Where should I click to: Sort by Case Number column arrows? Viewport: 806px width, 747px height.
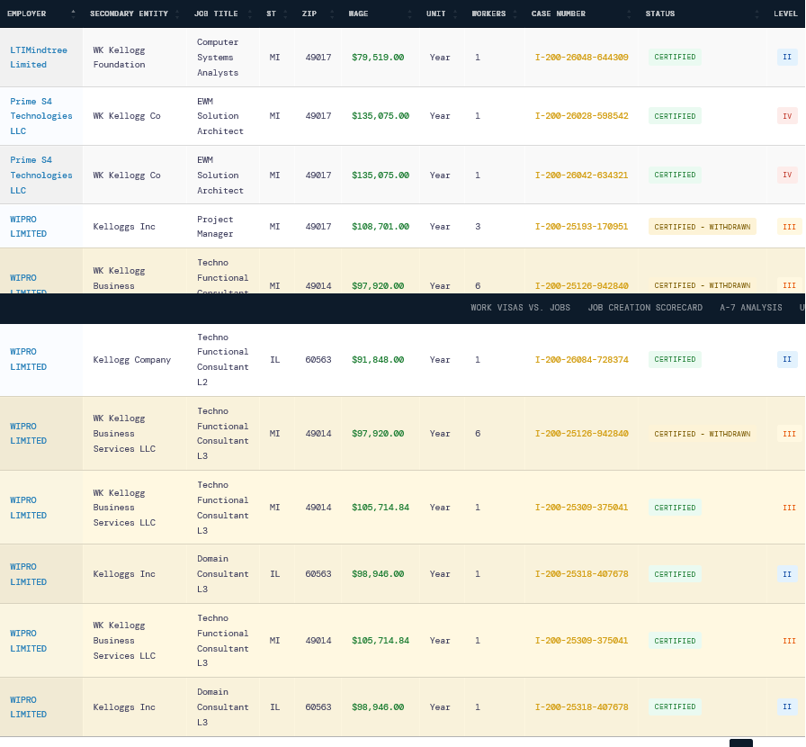[x=629, y=13]
